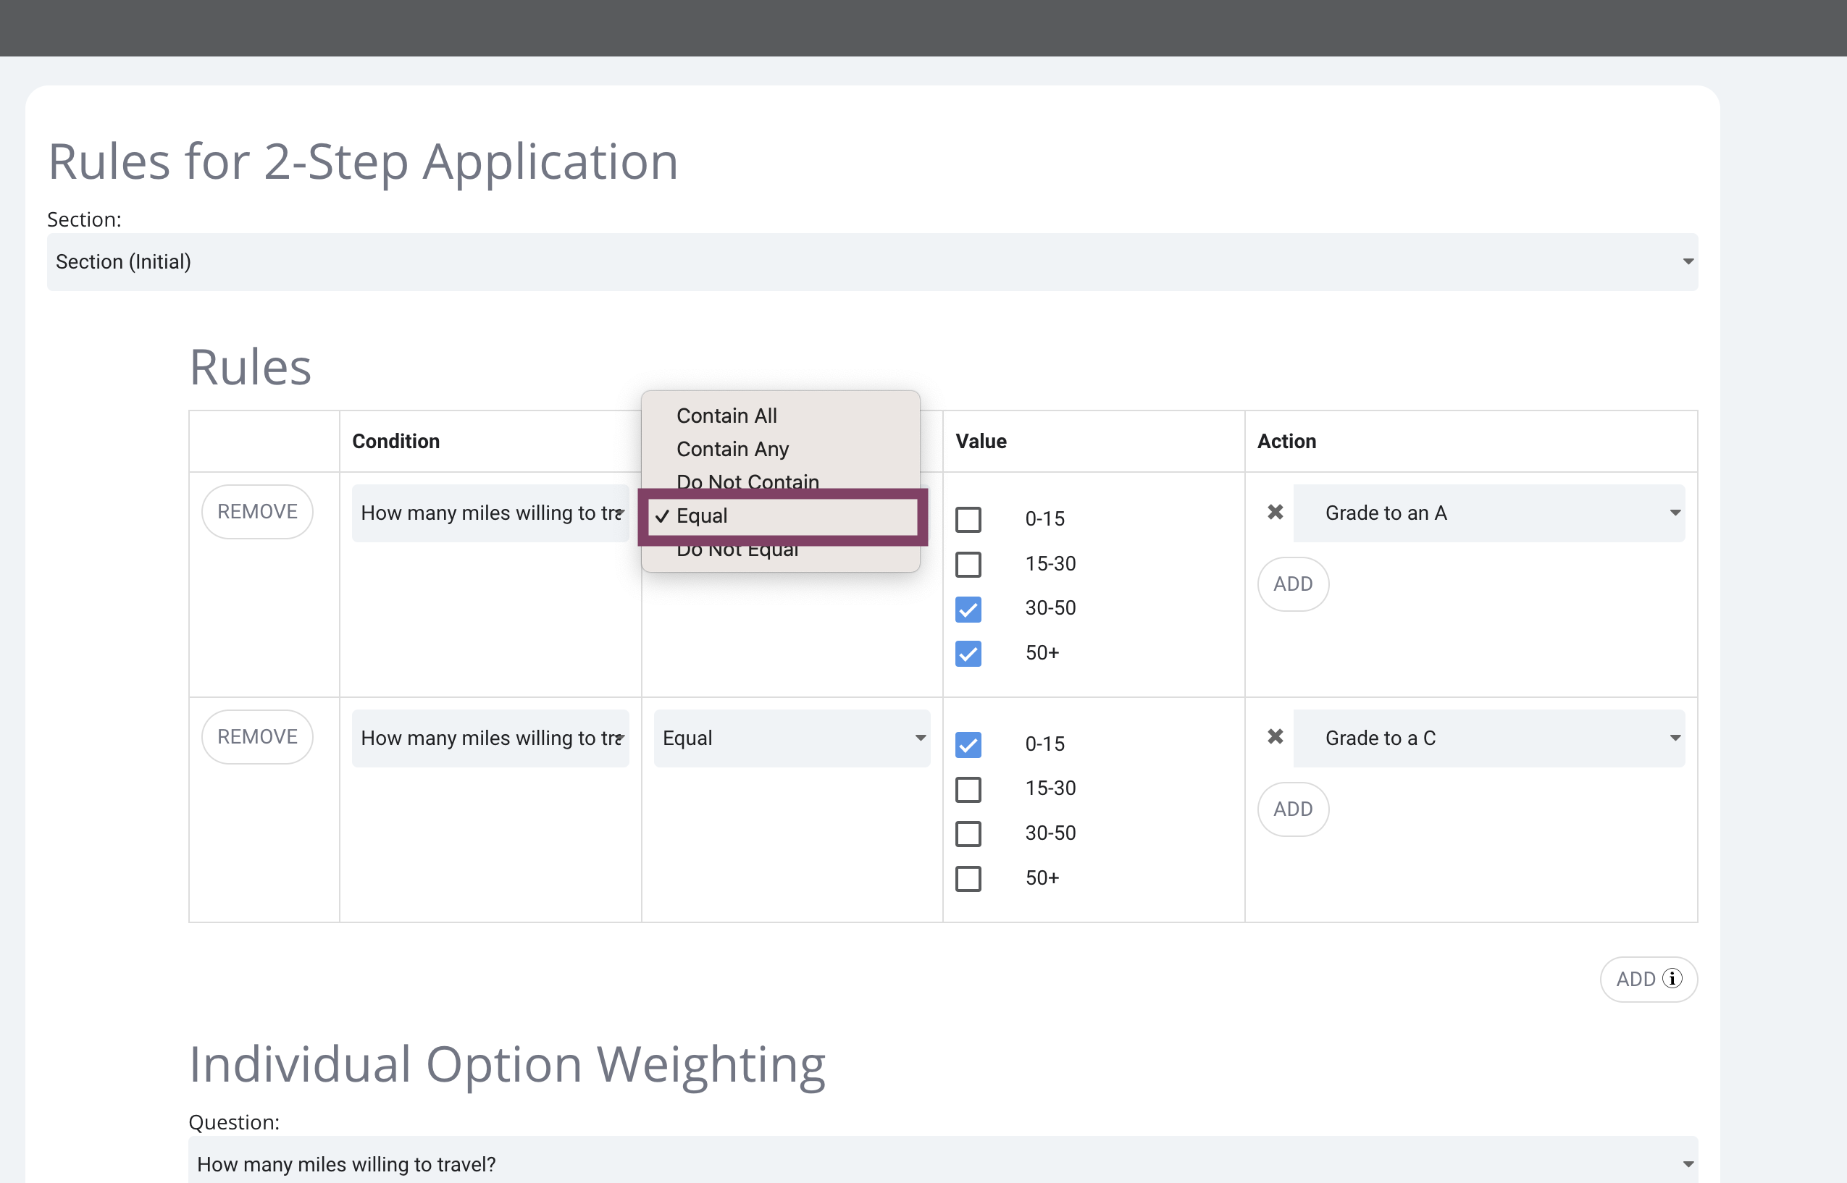Screen dimensions: 1847x1183
Task: Open the Section (Initial) dropdown
Action: tap(872, 262)
